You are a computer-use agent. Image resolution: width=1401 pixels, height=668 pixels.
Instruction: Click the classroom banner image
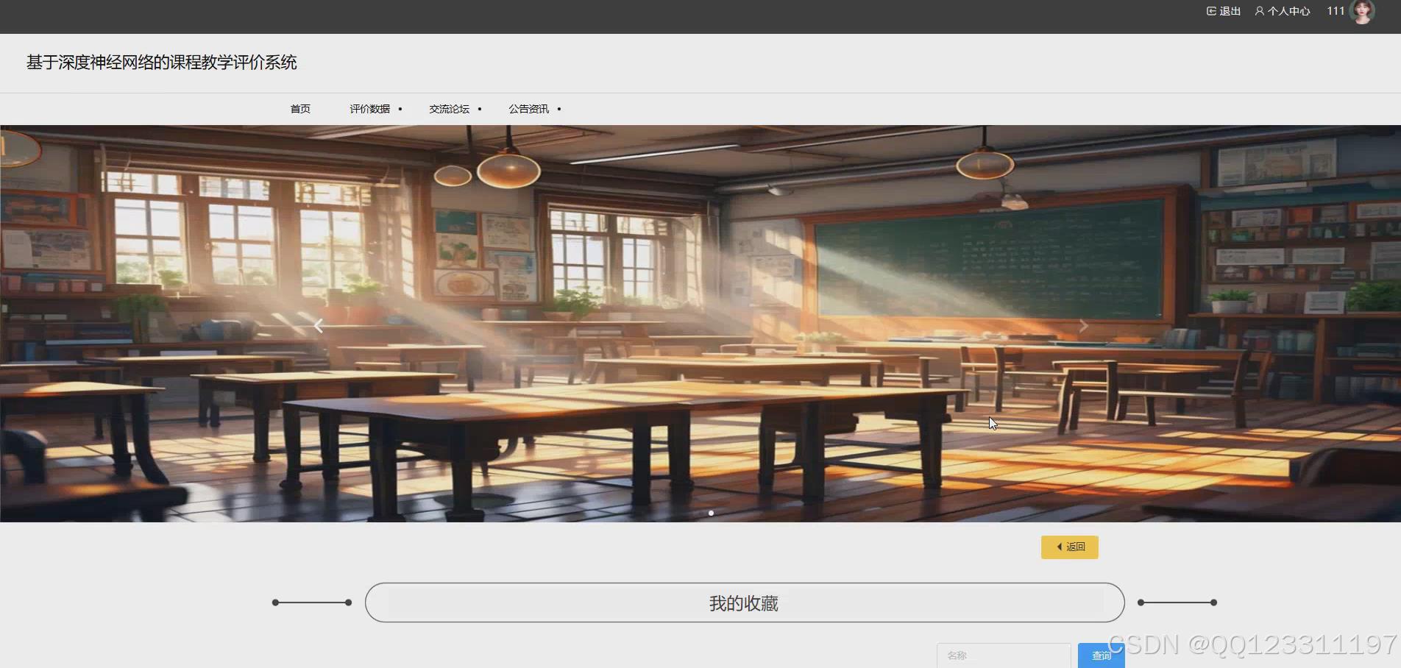[x=700, y=324]
